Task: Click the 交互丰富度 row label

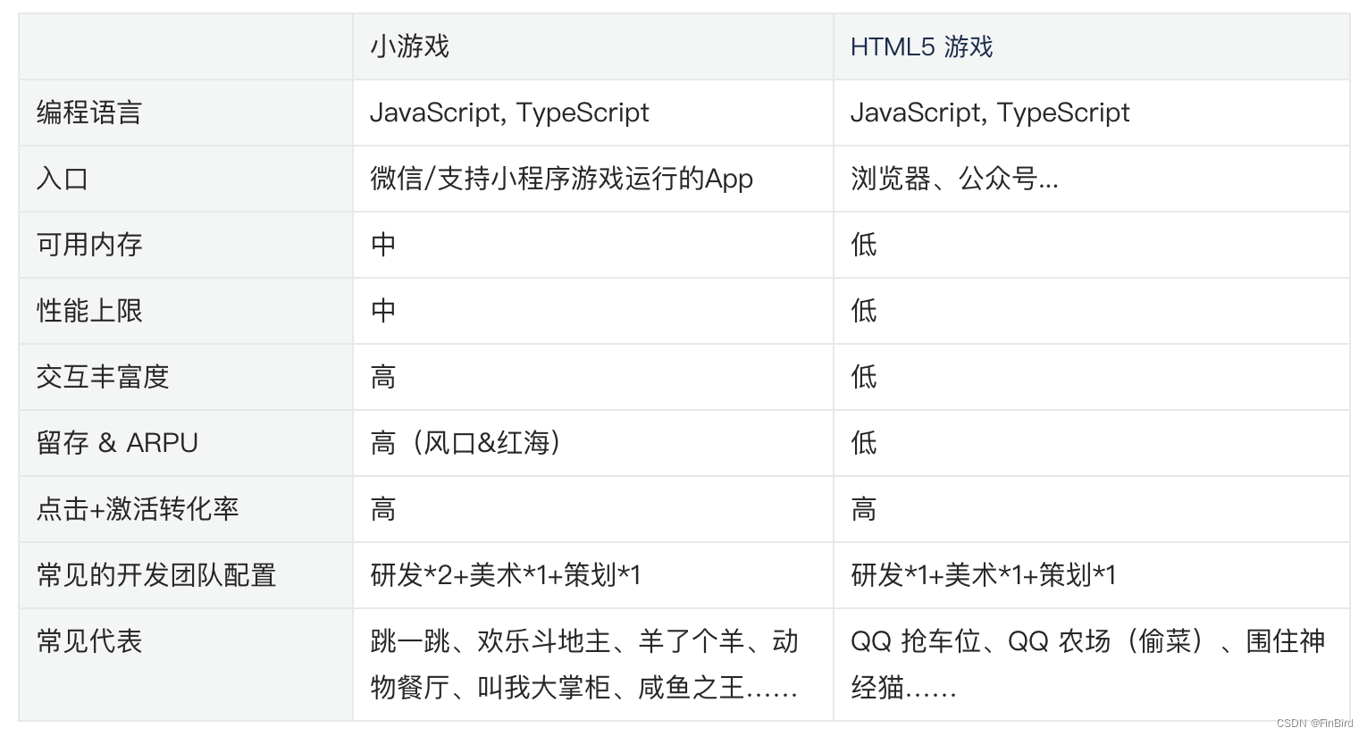Action: point(103,377)
